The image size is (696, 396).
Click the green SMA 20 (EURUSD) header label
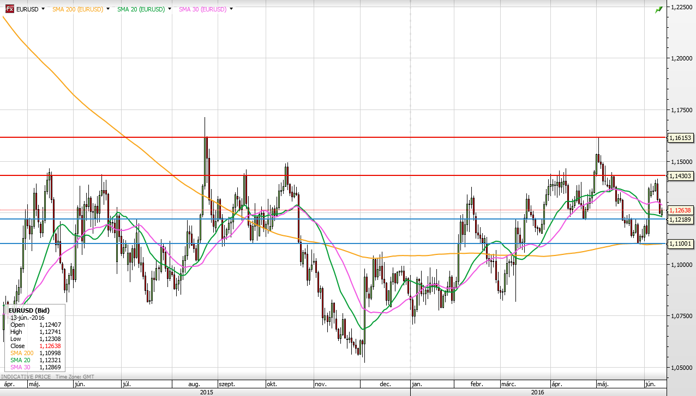(141, 9)
